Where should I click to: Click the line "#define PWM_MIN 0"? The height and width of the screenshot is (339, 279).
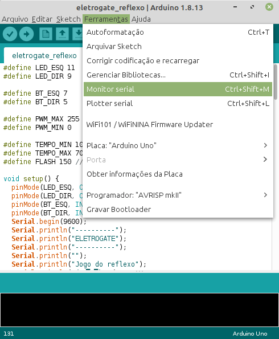[x=37, y=128]
